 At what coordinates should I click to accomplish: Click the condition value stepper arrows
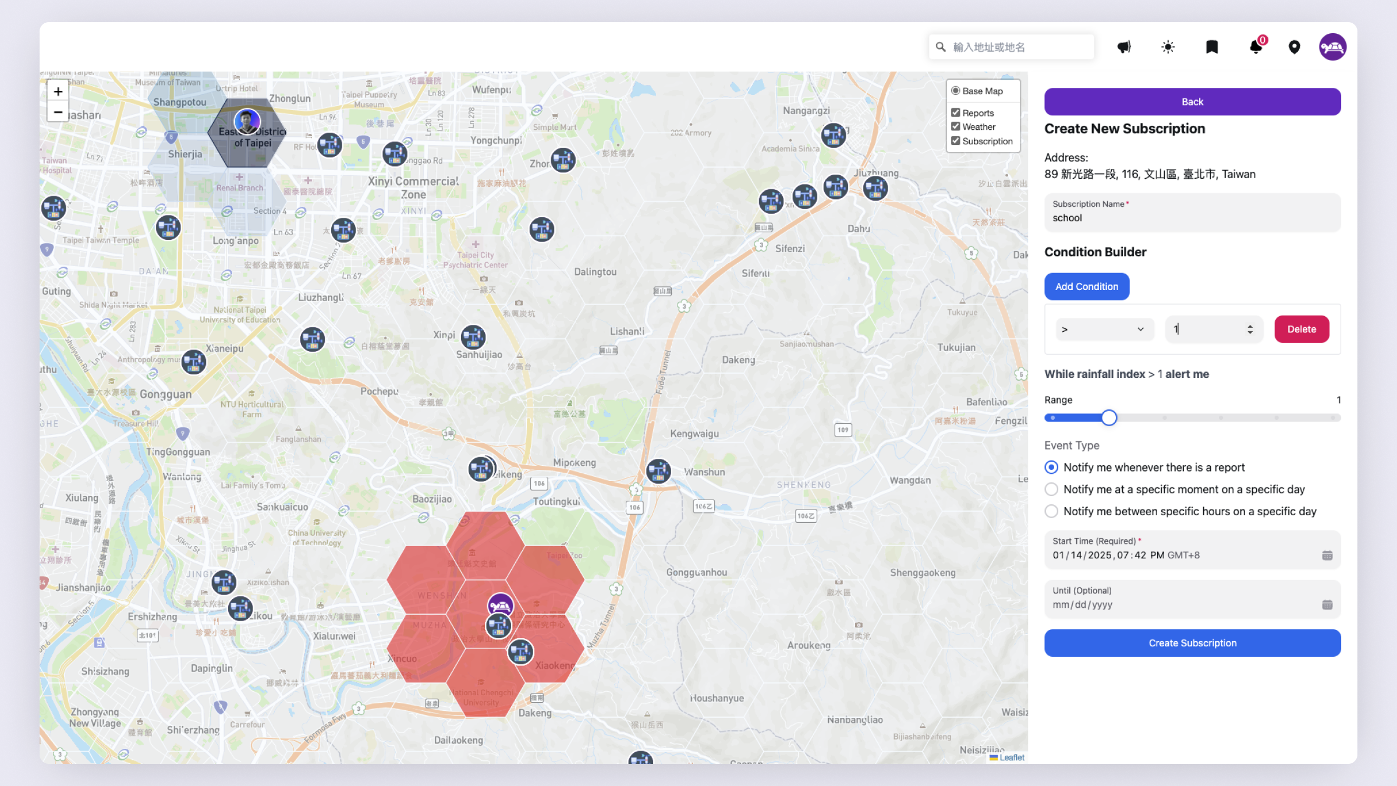[1250, 329]
